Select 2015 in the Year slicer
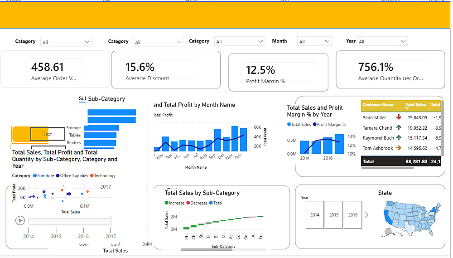 point(334,214)
